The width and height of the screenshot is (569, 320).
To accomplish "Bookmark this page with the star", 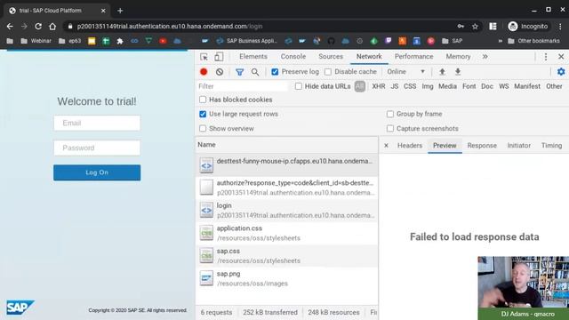I will 475,26.
